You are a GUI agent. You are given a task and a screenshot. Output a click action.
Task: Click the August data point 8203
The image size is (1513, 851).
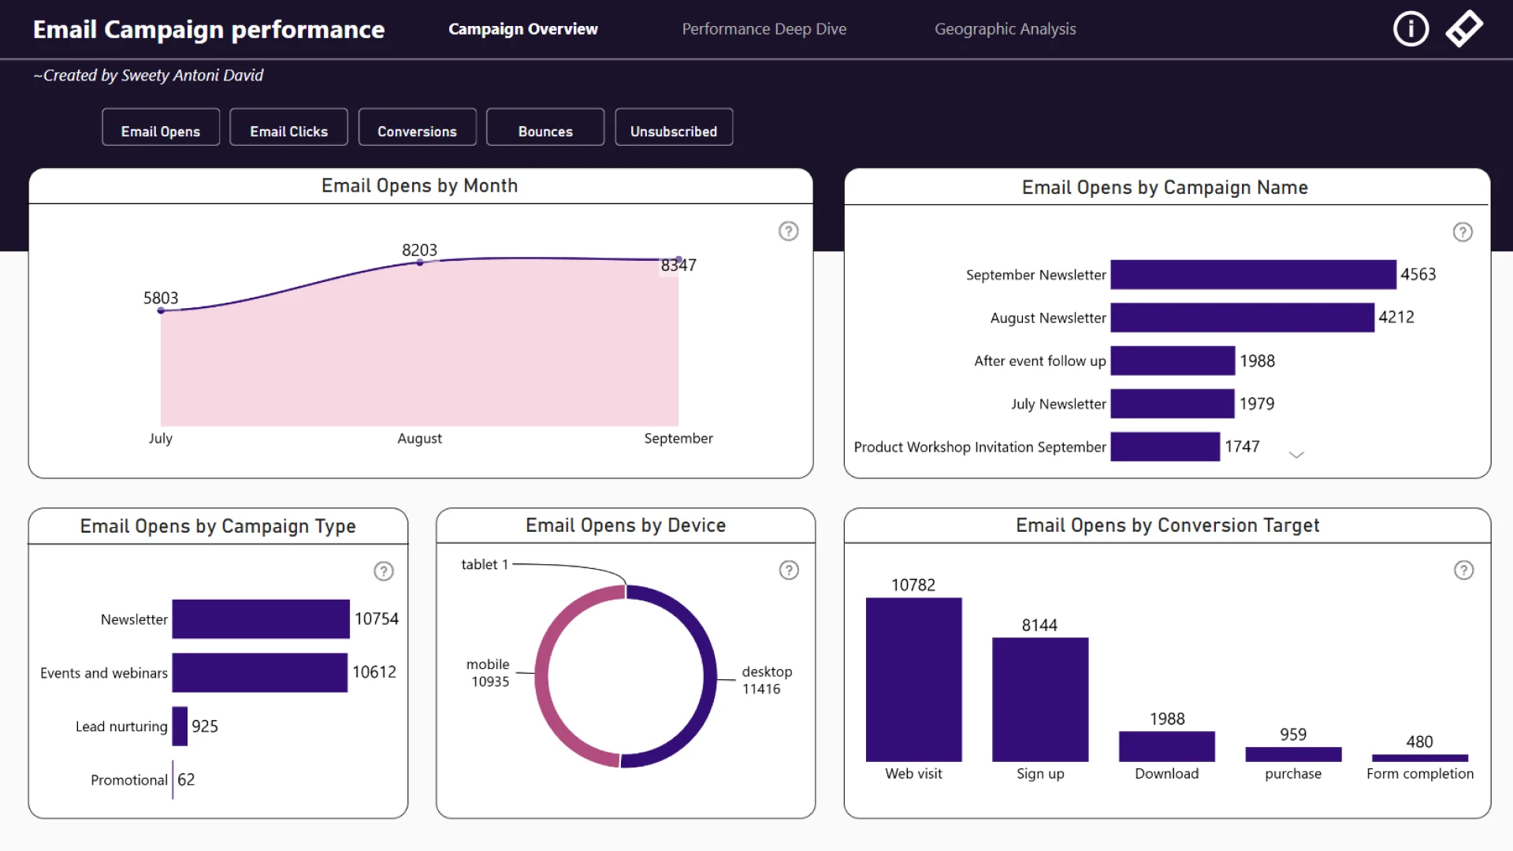(x=420, y=262)
